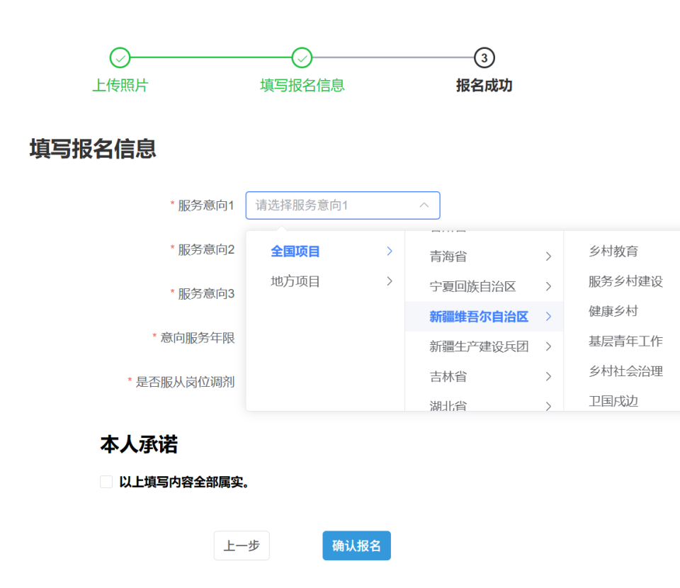
Task: Open the 请选择服务意向1 dropdown
Action: click(342, 205)
